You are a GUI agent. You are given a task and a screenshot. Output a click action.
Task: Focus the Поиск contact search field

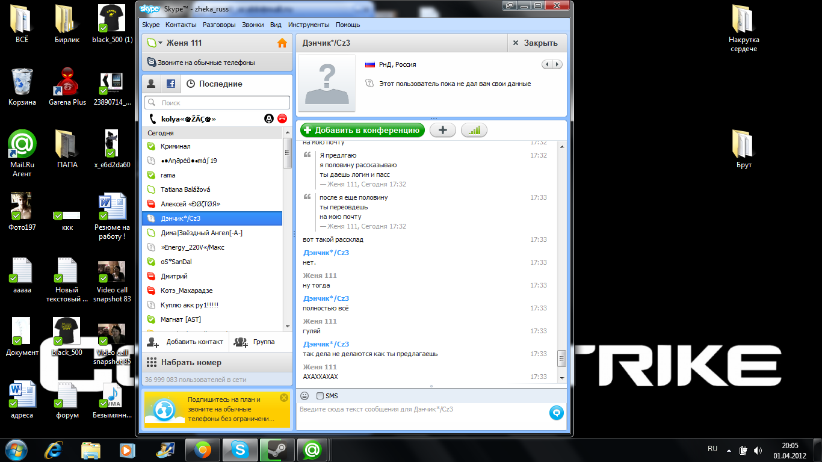point(217,103)
